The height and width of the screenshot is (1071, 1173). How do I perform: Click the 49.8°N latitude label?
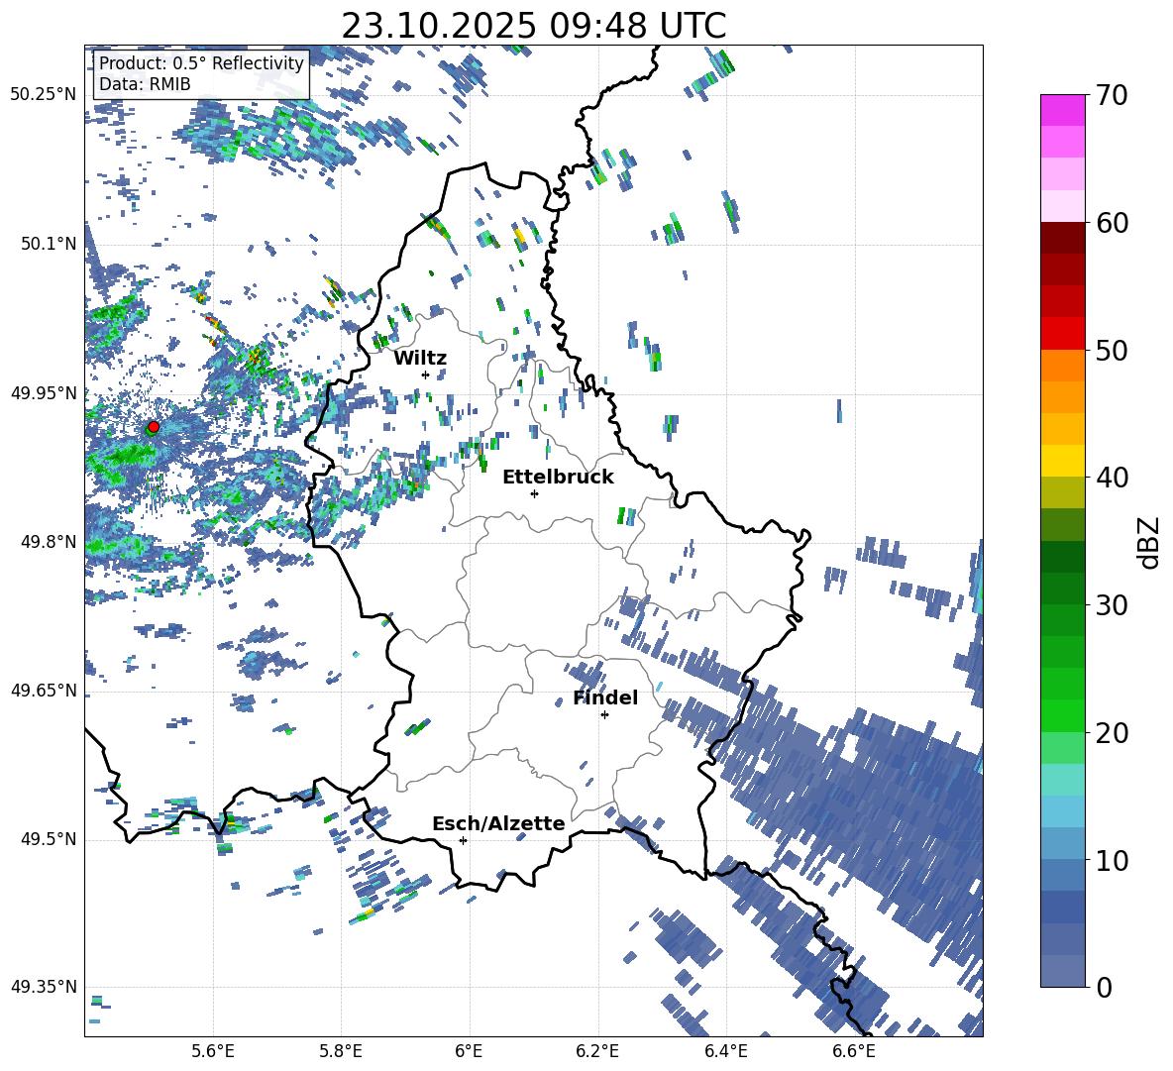[x=49, y=542]
